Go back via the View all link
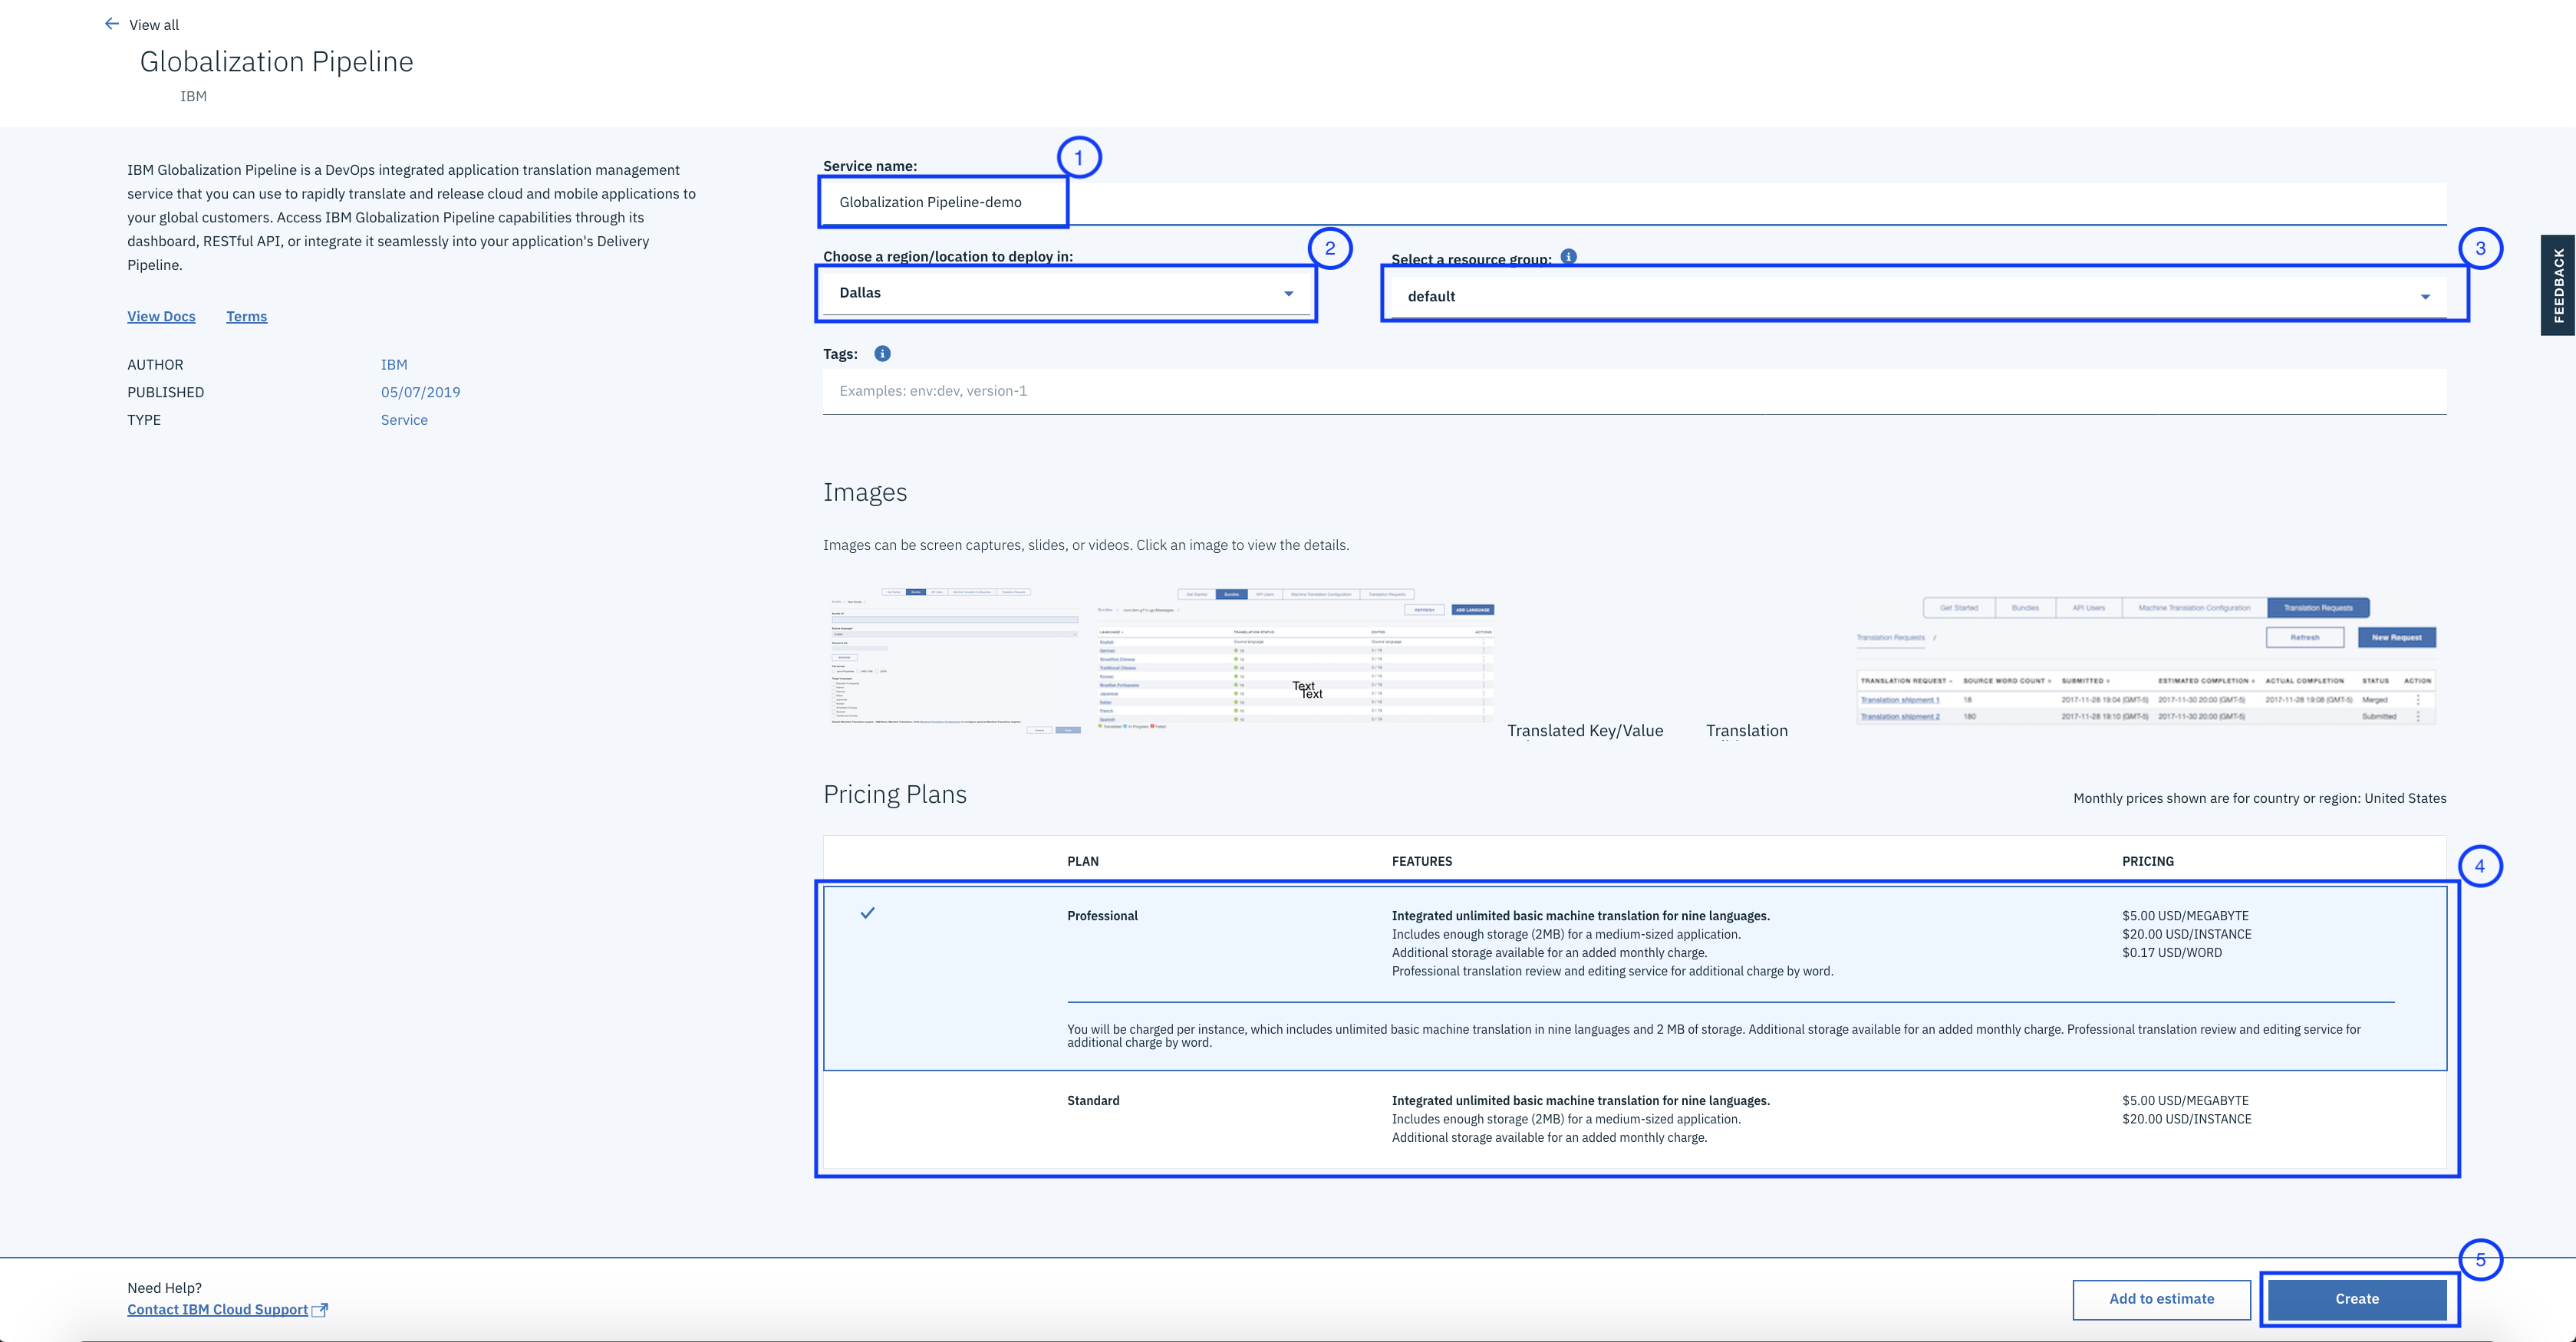This screenshot has height=1342, width=2576. click(154, 25)
